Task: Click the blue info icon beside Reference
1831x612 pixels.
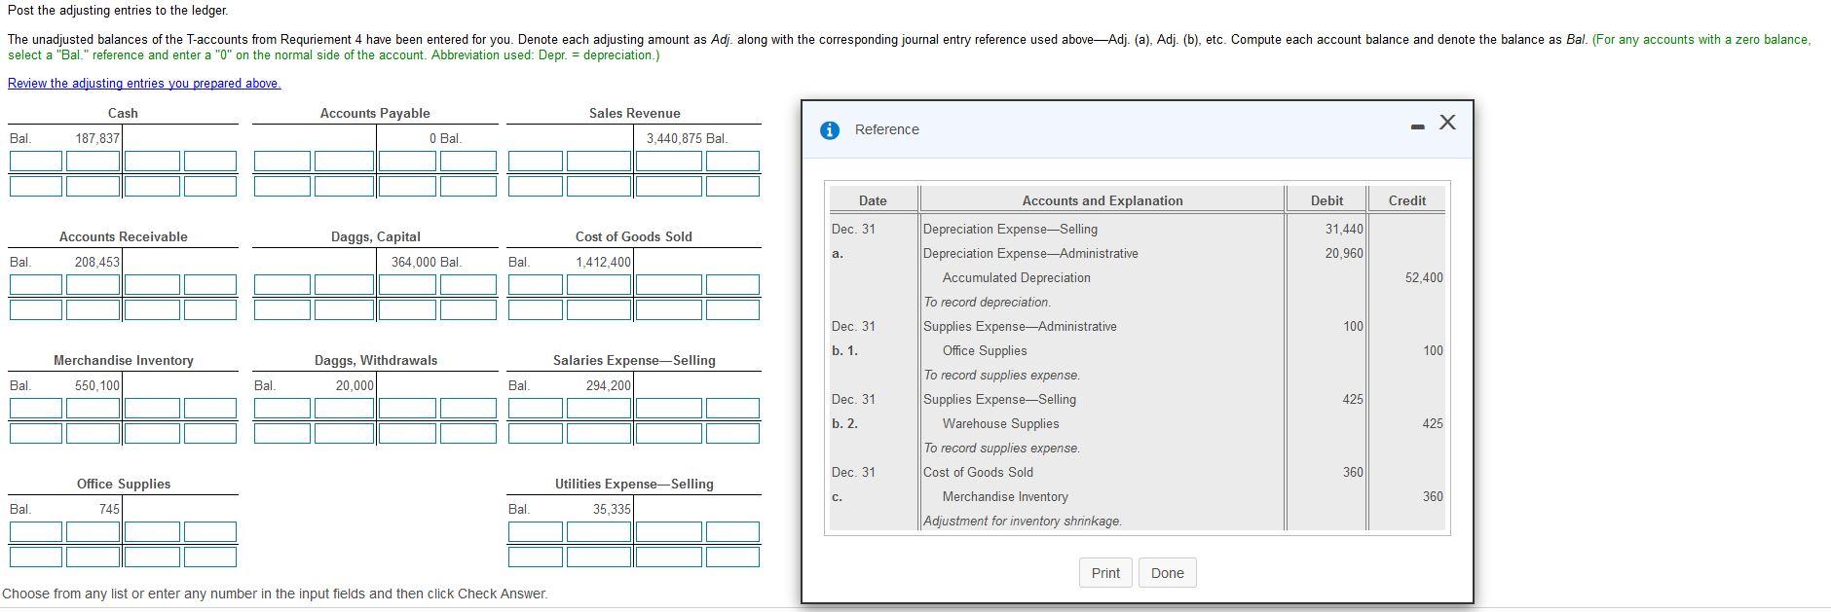Action: click(830, 129)
